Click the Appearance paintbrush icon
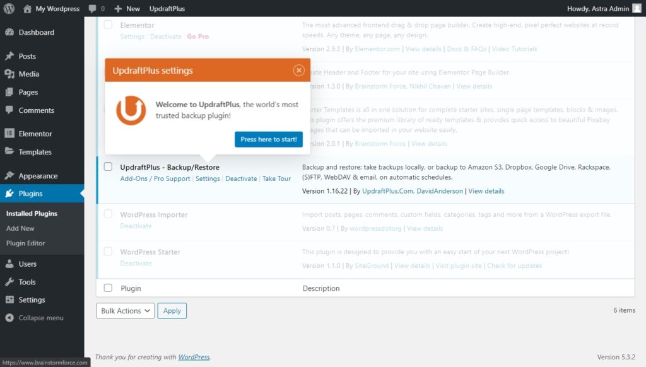This screenshot has height=367, width=646. (9, 176)
